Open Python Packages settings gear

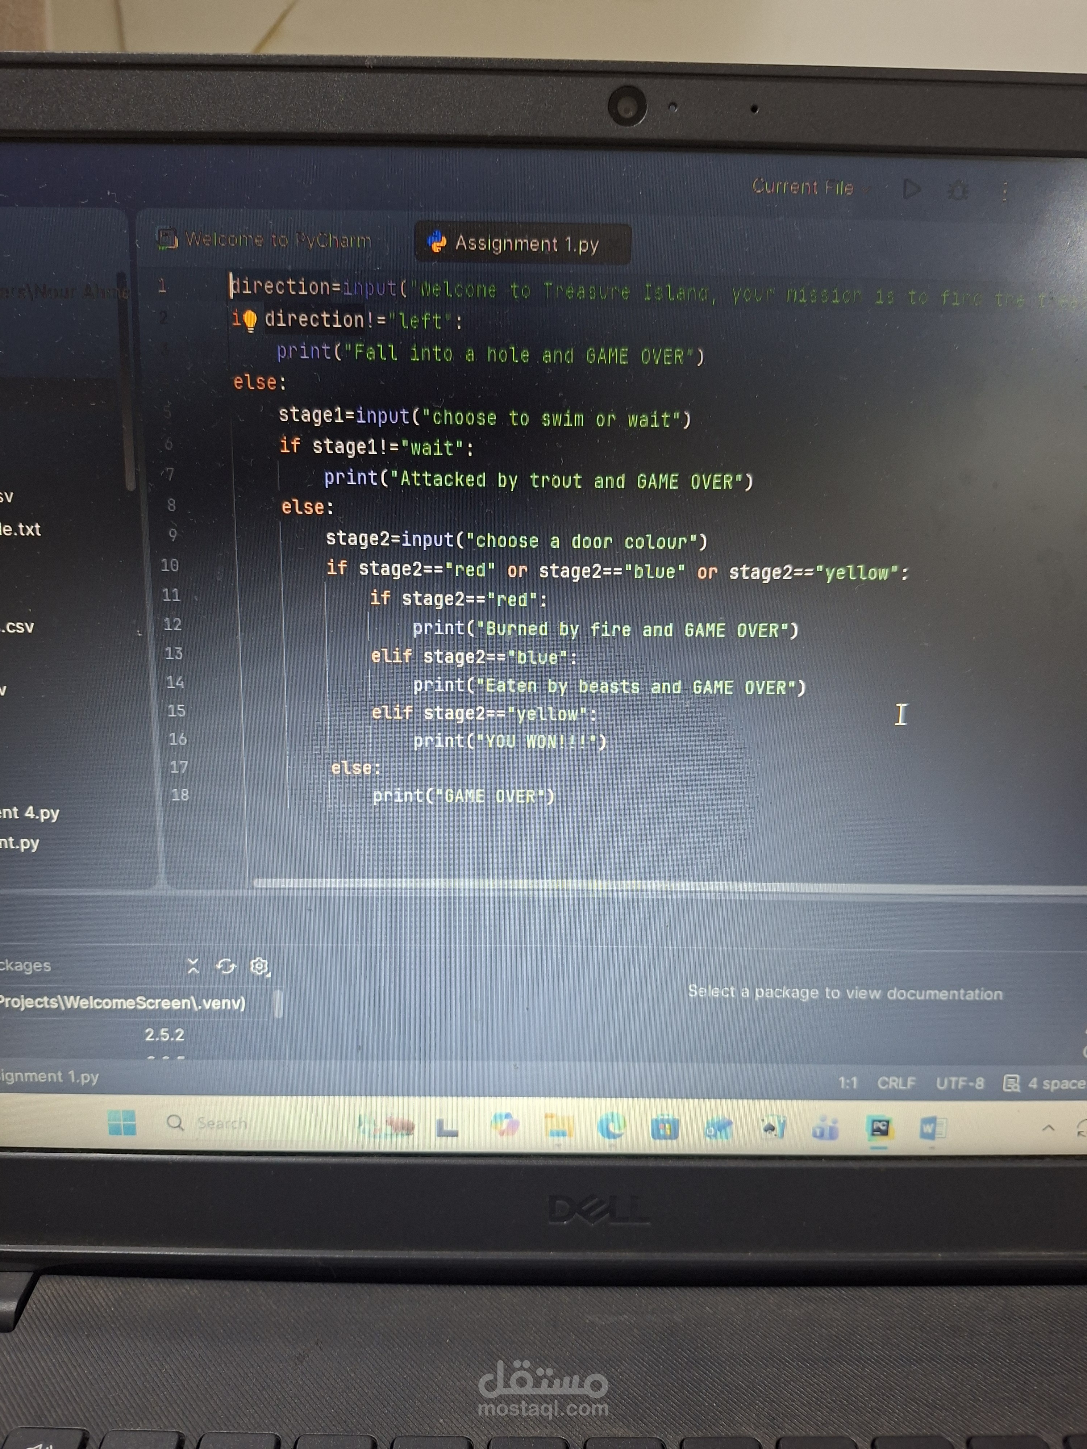[x=259, y=966]
